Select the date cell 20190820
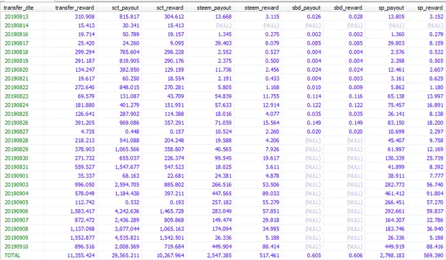This screenshot has height=260, width=446. pyautogui.click(x=17, y=70)
